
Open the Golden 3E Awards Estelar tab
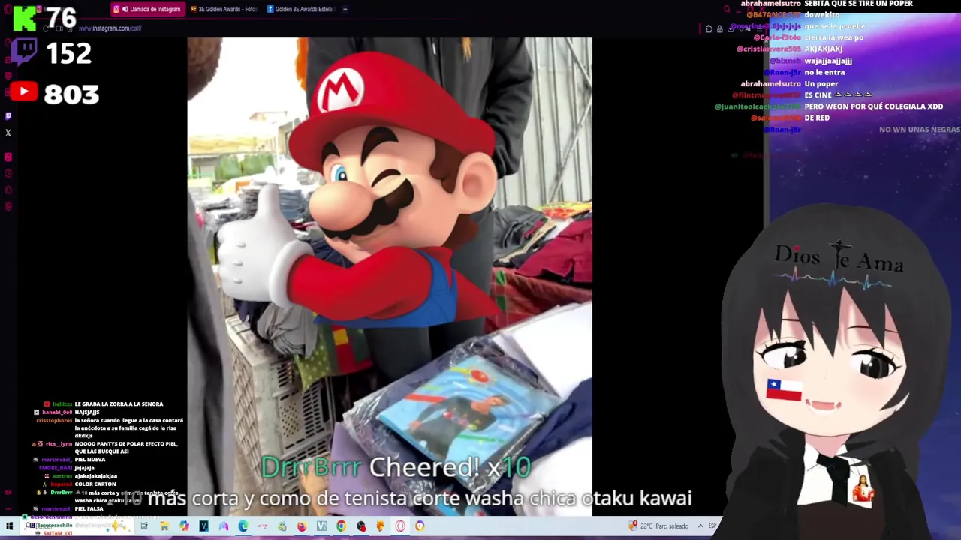click(x=300, y=9)
